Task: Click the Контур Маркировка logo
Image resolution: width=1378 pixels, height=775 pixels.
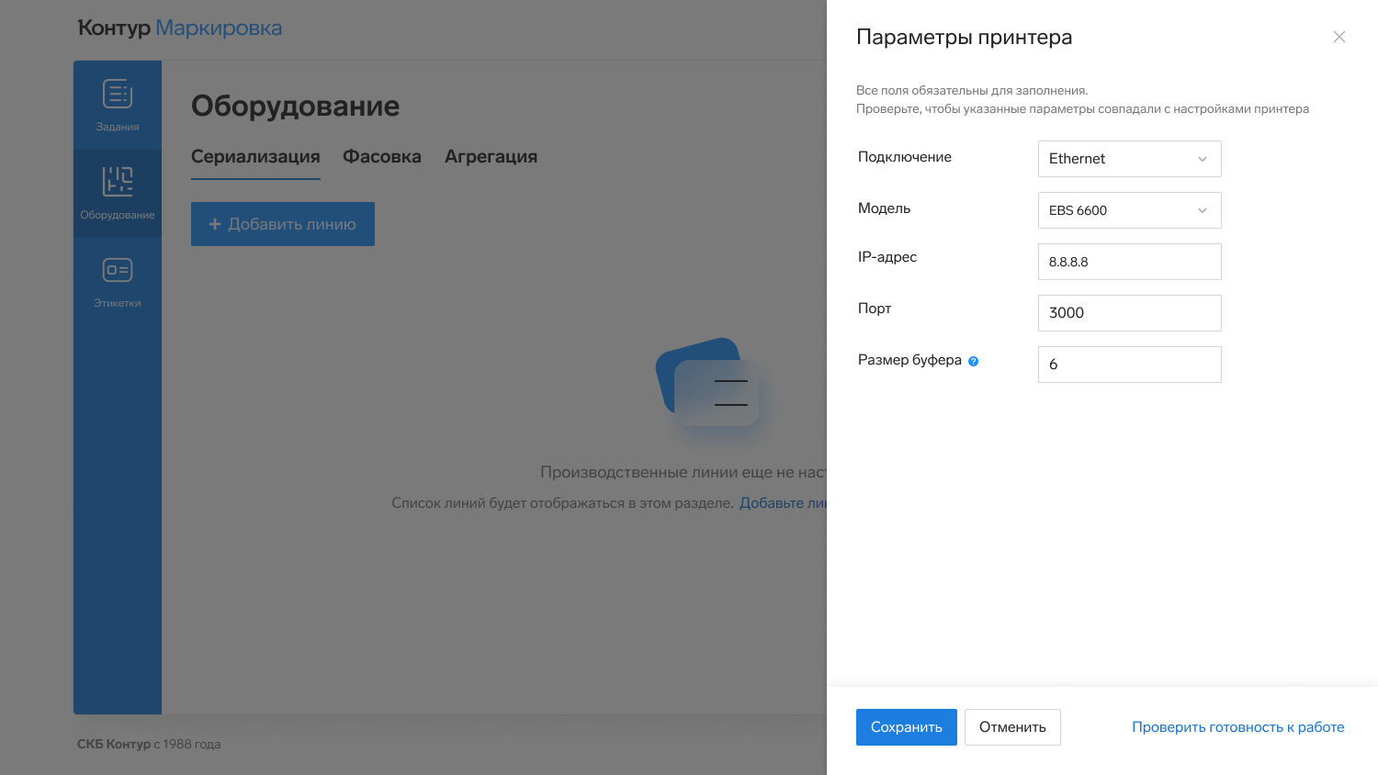Action: 180,28
